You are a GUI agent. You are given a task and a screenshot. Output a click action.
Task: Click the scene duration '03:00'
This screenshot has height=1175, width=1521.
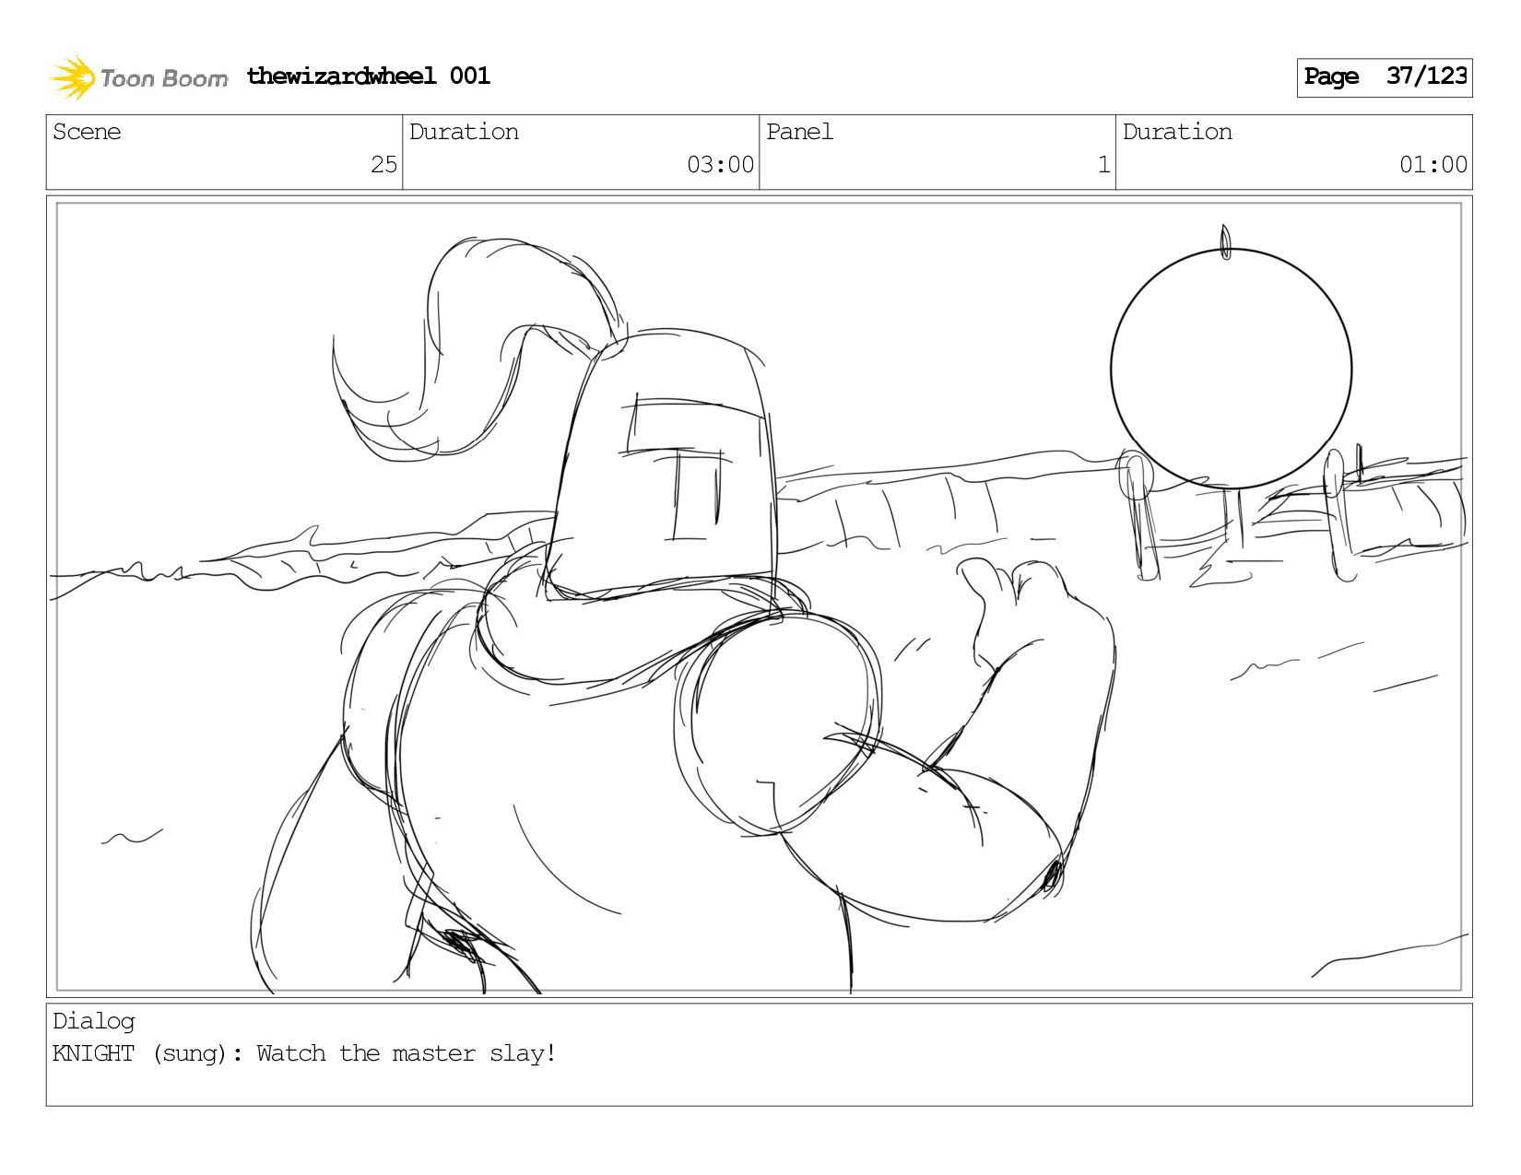[x=720, y=165]
